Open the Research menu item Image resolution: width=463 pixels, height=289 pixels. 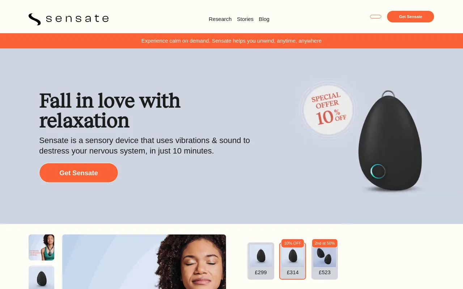(x=220, y=19)
